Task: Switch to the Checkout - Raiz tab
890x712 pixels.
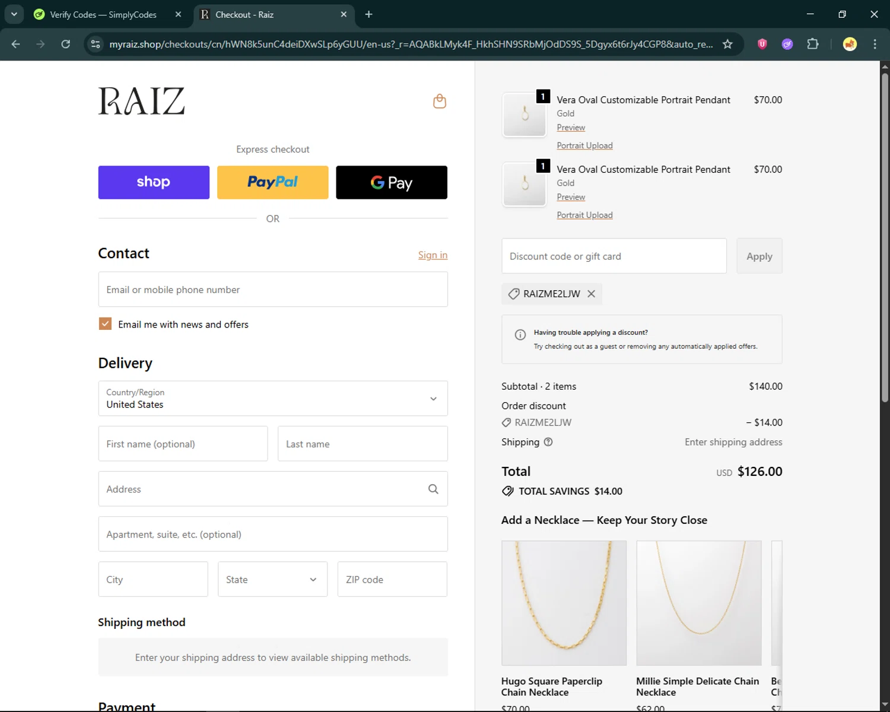Action: pos(273,14)
